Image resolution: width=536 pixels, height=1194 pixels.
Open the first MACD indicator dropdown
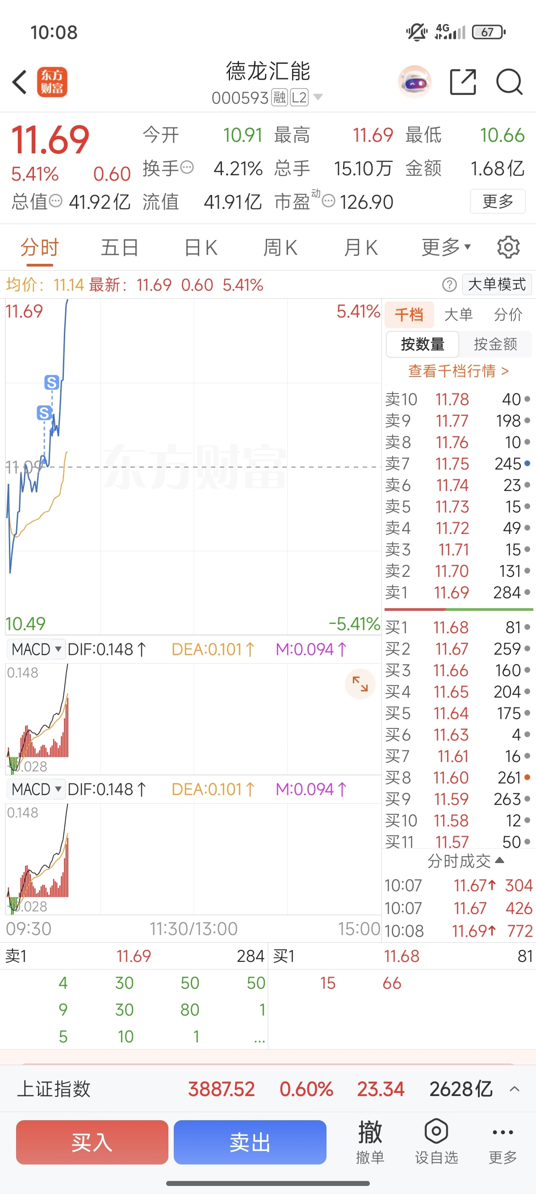[x=36, y=649]
